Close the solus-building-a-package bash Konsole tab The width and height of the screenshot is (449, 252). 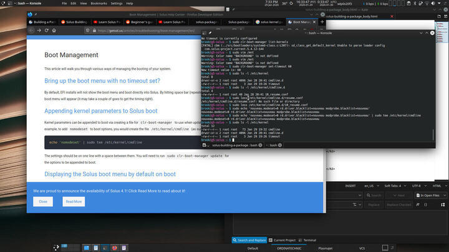pos(260,145)
